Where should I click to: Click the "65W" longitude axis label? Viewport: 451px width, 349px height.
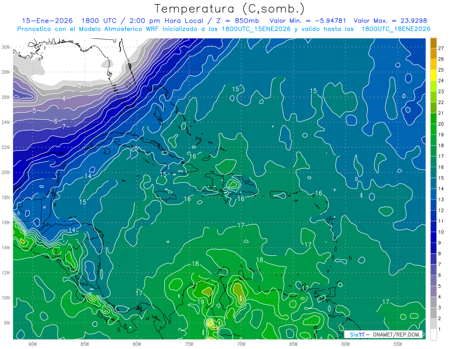click(294, 344)
